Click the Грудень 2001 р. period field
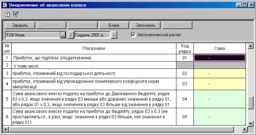Viewport: 256px width, 135px height. 92,35
